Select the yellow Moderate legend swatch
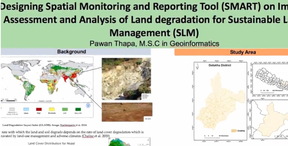Image resolution: width=288 pixels, height=146 pixels. pyautogui.click(x=51, y=109)
